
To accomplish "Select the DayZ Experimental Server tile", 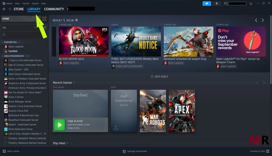I will click(x=124, y=111).
